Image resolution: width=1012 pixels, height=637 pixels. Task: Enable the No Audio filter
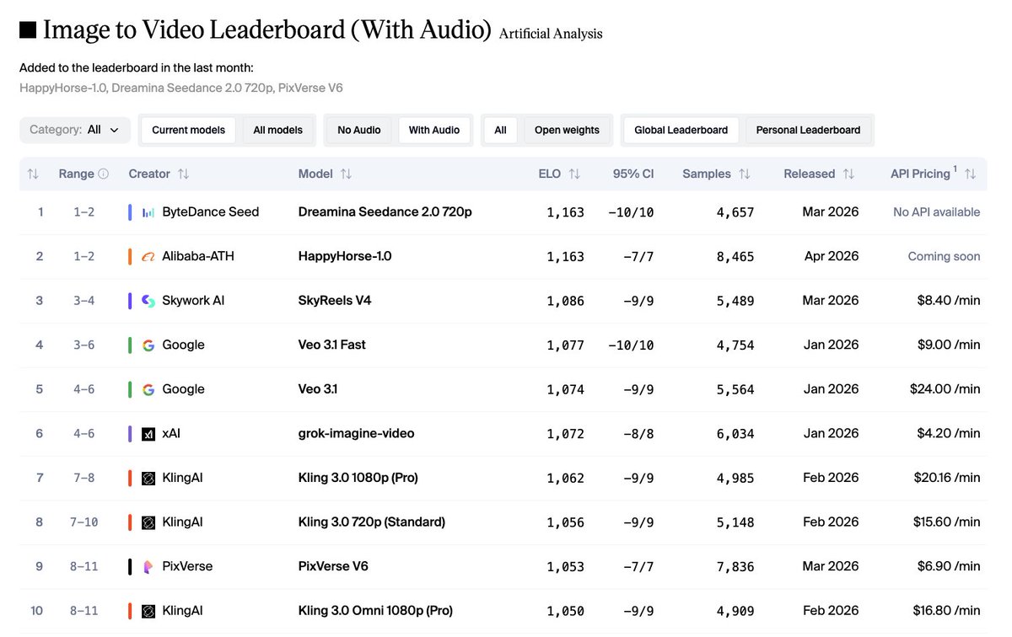point(358,130)
